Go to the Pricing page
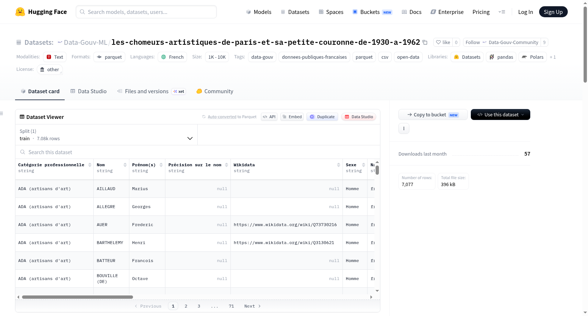Image resolution: width=588 pixels, height=316 pixels. coord(481,12)
